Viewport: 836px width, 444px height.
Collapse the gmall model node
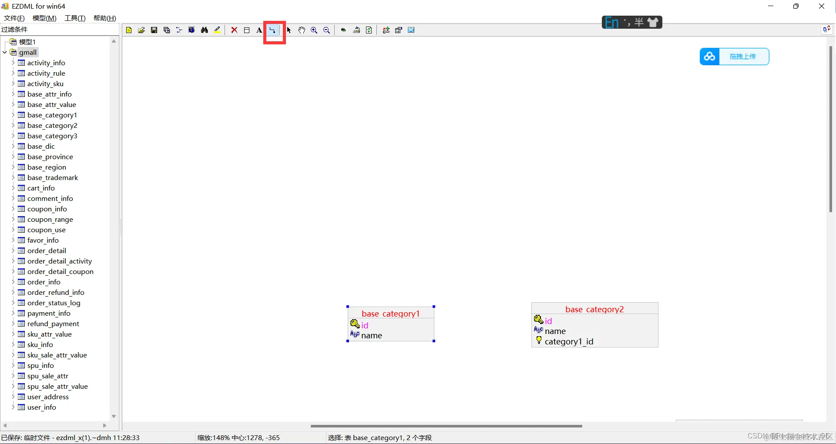pyautogui.click(x=5, y=52)
